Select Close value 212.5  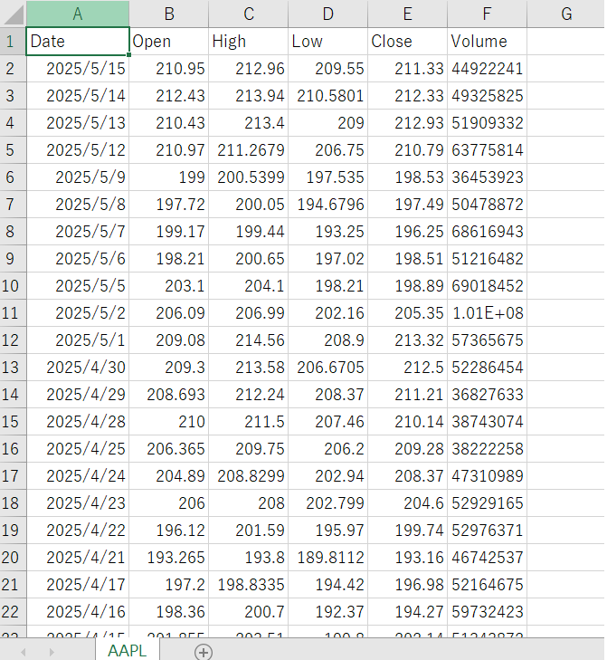407,367
